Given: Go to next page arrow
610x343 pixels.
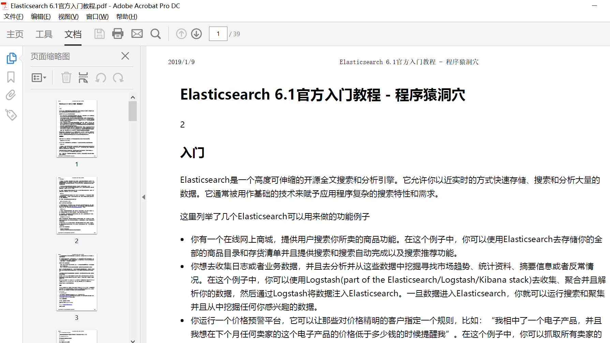Looking at the screenshot, I should [x=196, y=34].
